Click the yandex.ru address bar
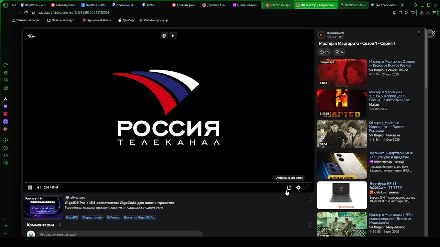 coord(74,12)
